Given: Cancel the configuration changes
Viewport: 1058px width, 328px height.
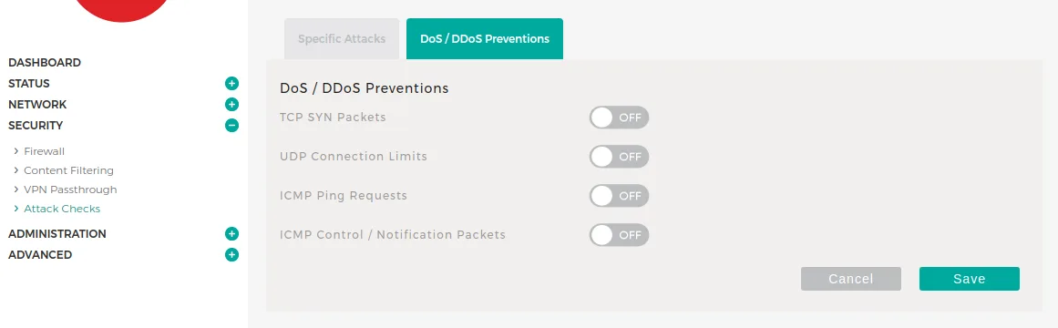Looking at the screenshot, I should pos(851,279).
